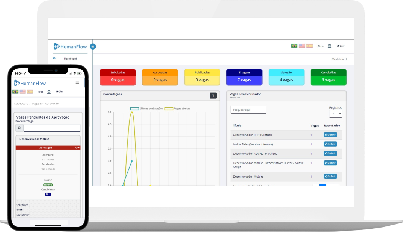This screenshot has width=403, height=232.
Task: Open the gear dropdown on the Aprovação bar
Action: pyautogui.click(x=77, y=148)
